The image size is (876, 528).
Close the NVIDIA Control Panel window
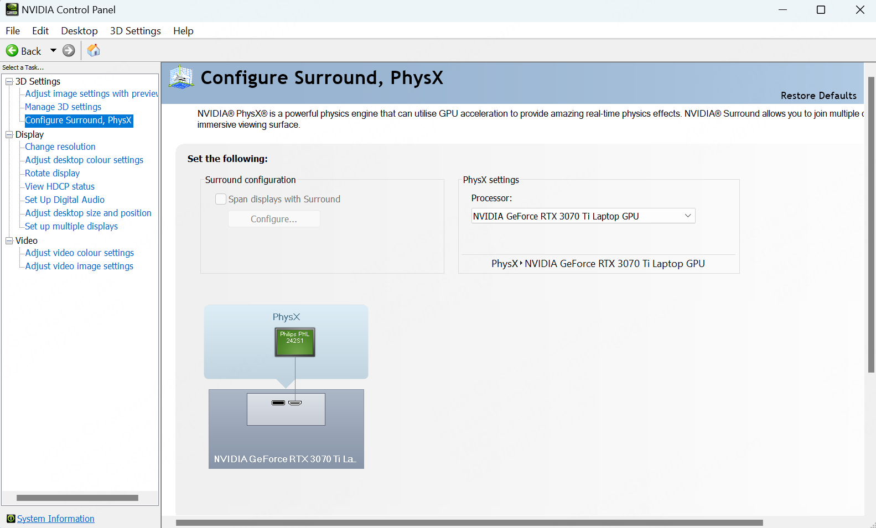click(x=860, y=10)
